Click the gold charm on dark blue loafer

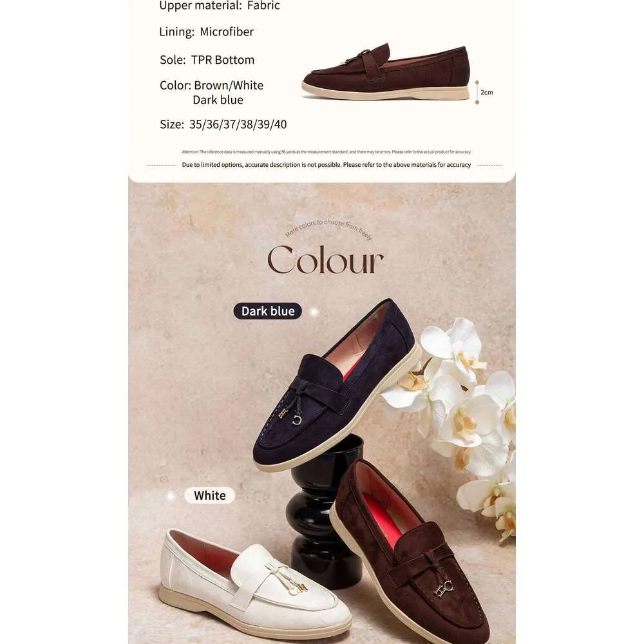pos(290,416)
